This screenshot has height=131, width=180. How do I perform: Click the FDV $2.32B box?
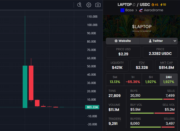pyautogui.click(x=142, y=66)
